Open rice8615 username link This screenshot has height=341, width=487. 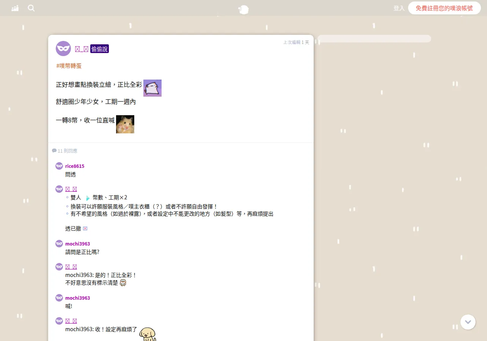(x=75, y=166)
